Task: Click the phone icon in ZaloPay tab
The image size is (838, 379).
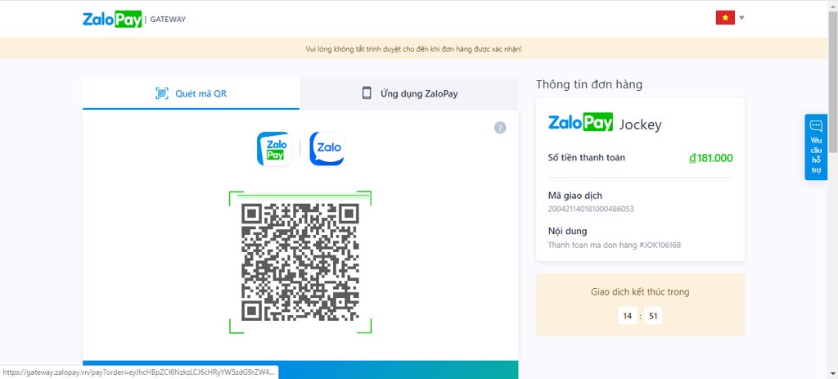Action: [367, 93]
